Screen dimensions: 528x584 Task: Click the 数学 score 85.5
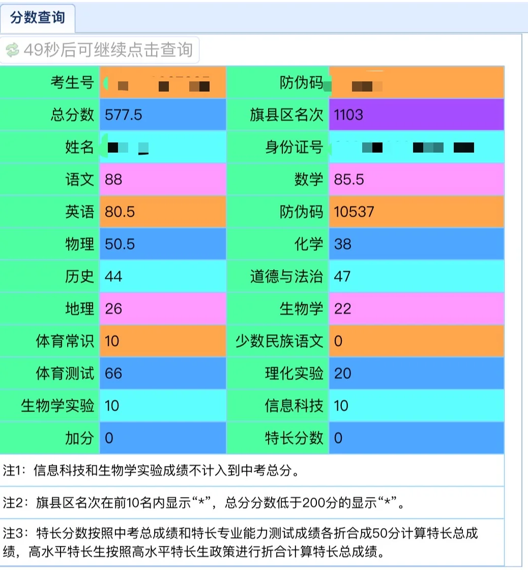point(349,180)
